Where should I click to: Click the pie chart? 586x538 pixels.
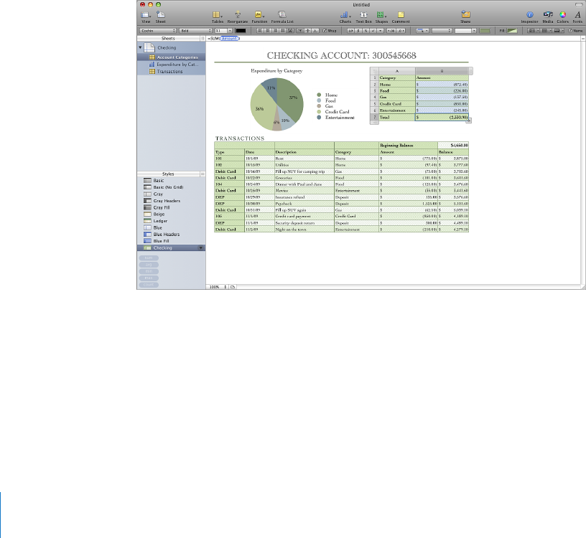(276, 104)
